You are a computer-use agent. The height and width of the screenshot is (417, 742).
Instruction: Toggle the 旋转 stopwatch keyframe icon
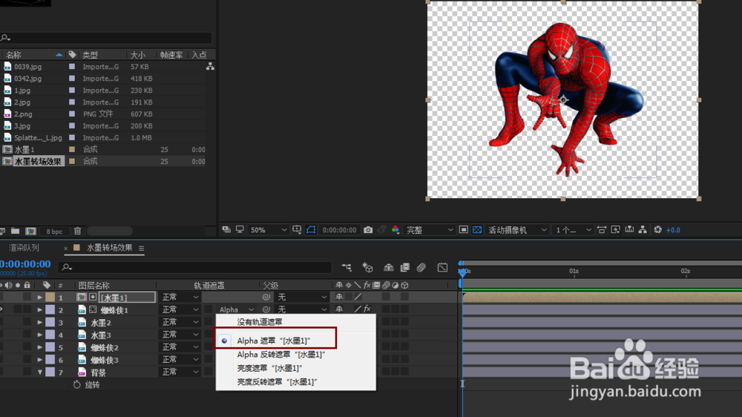click(x=77, y=385)
